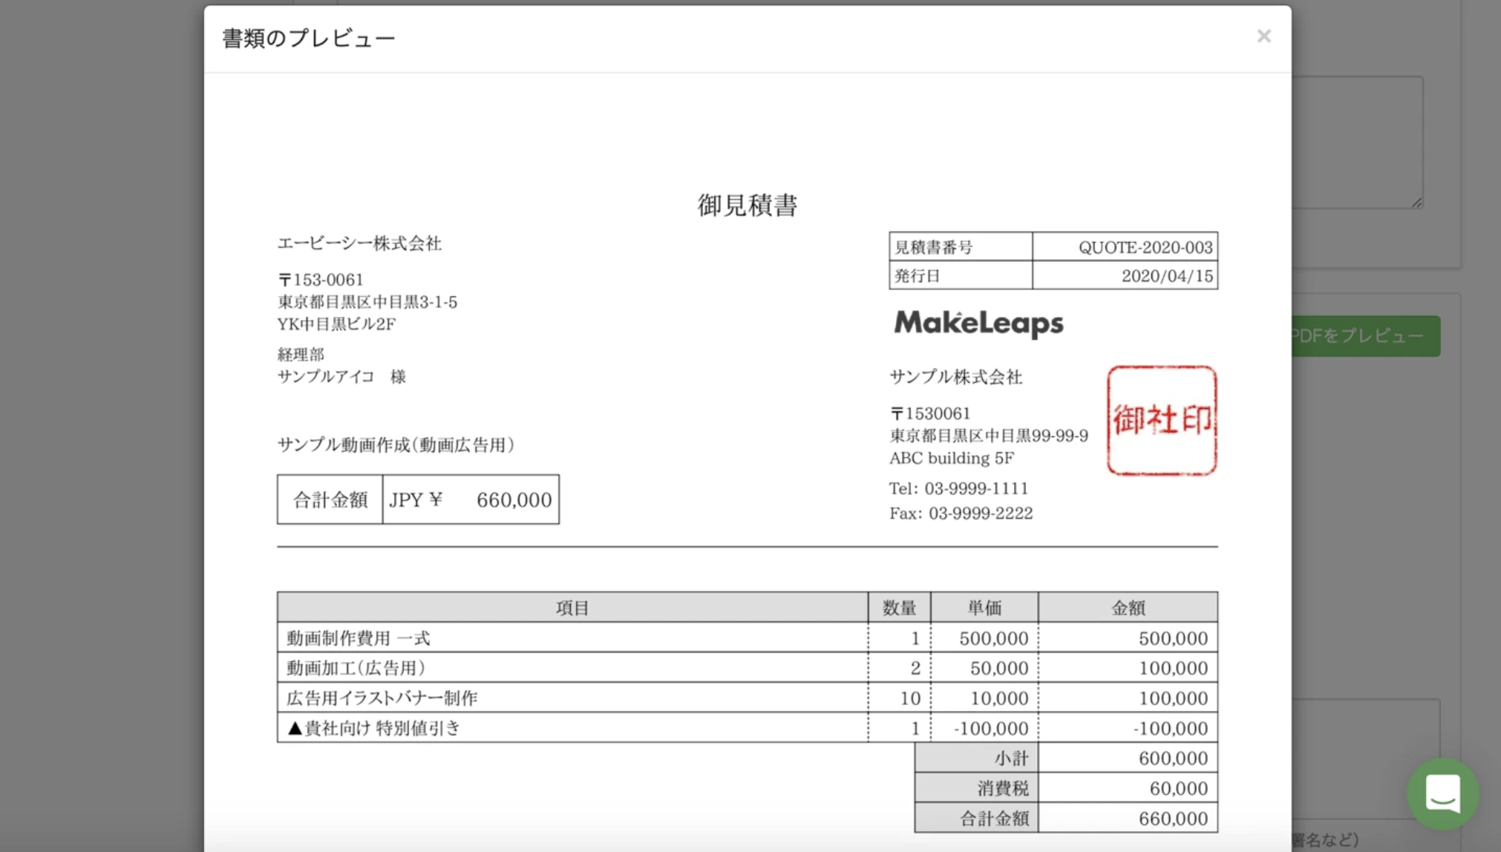
Task: Open the chat support widget
Action: 1442,793
